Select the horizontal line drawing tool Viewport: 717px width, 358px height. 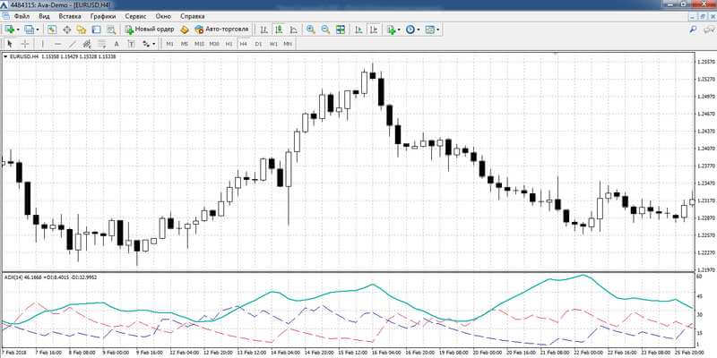point(57,44)
